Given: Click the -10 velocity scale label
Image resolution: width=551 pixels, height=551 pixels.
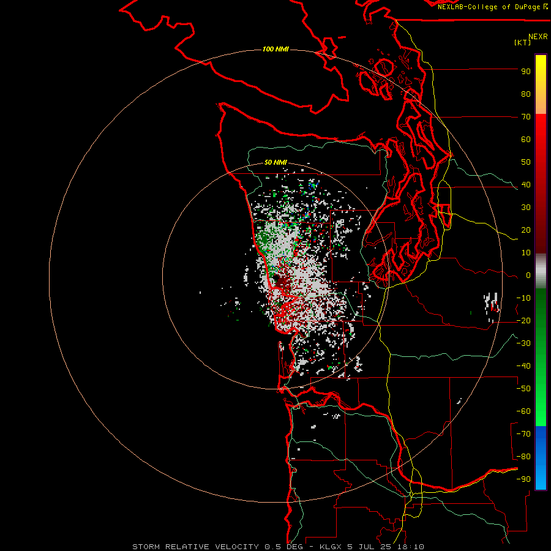Looking at the screenshot, I should click(x=523, y=298).
